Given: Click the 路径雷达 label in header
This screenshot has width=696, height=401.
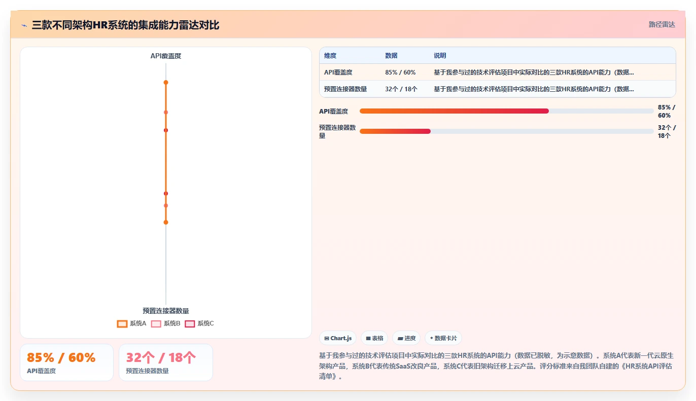Looking at the screenshot, I should pyautogui.click(x=662, y=24).
